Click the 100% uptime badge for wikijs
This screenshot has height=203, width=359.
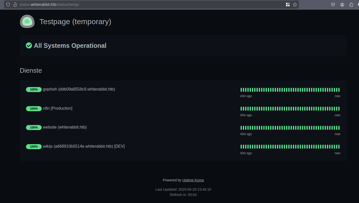[x=34, y=147]
